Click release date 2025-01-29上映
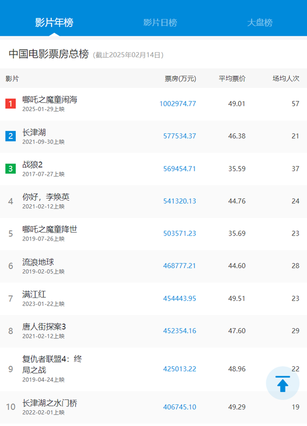This screenshot has height=426, width=307. click(43, 109)
